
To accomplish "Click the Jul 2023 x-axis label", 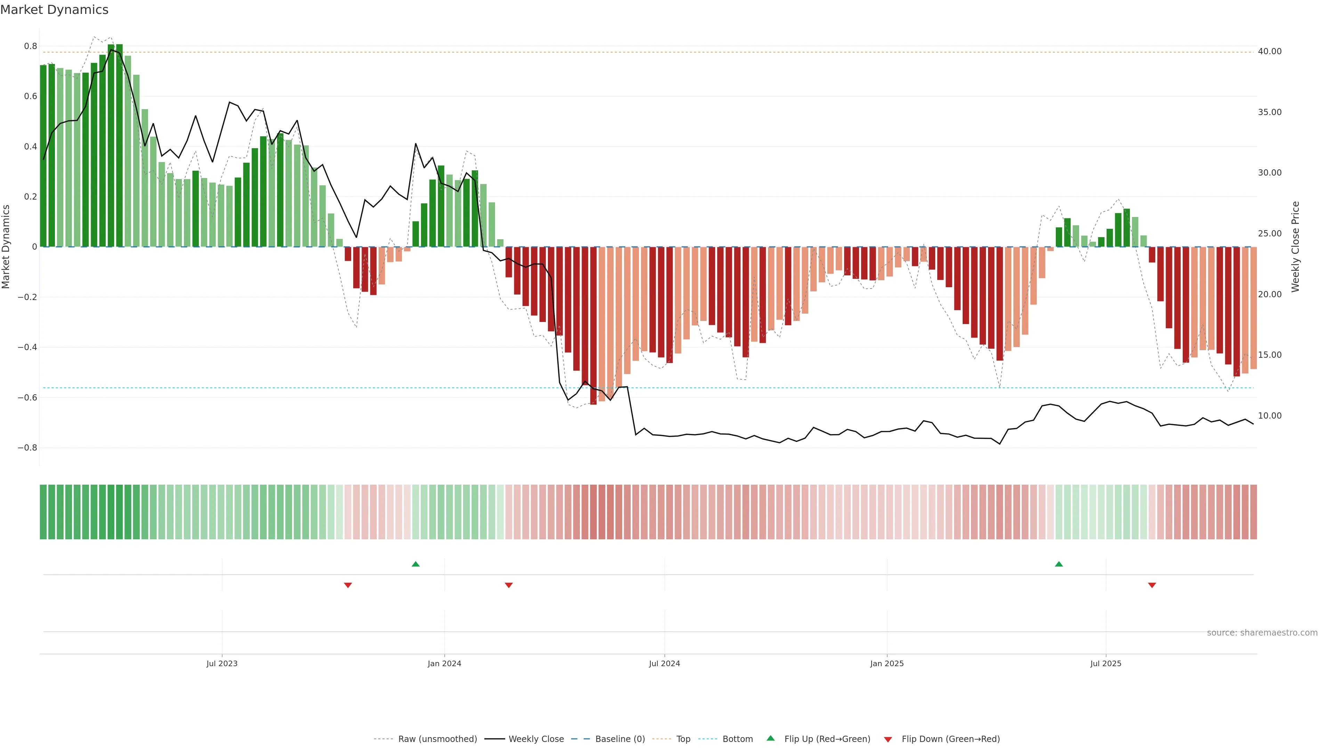I will tap(222, 663).
